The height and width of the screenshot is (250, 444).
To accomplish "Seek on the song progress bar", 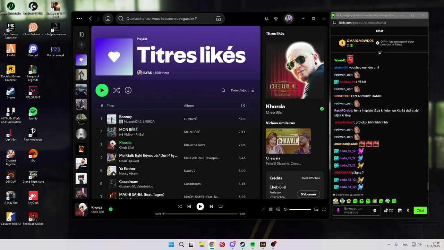I will 200,214.
